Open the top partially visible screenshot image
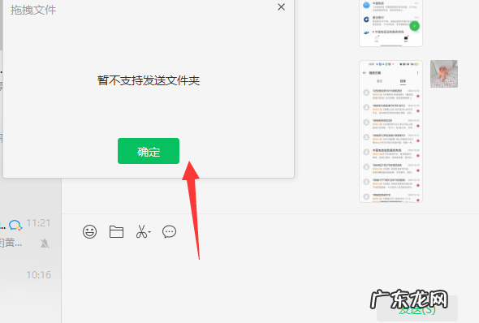This screenshot has width=479, height=323. click(x=391, y=24)
